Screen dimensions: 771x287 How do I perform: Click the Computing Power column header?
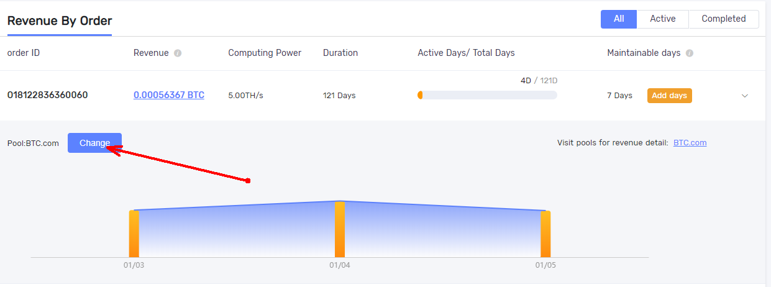pos(265,53)
